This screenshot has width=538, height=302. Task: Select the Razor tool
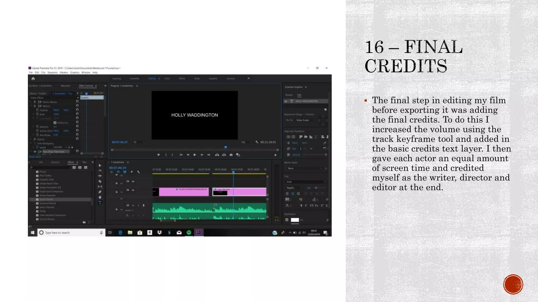(x=100, y=181)
